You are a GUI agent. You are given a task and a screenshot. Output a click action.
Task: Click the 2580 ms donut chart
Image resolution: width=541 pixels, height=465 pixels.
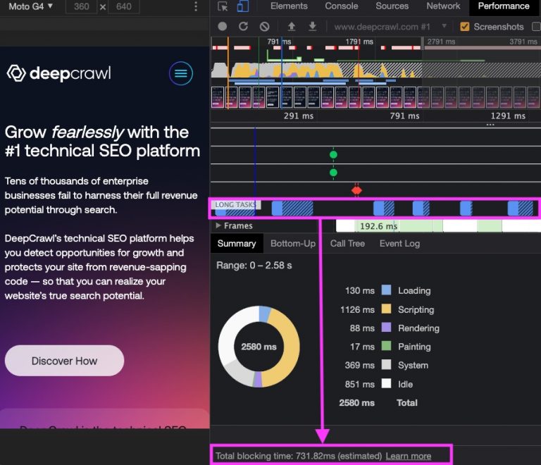259,347
